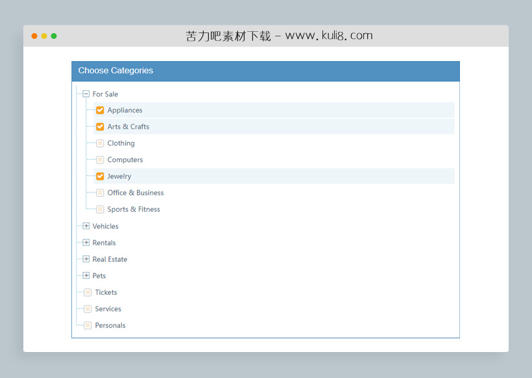Screen dimensions: 532x378
Task: Check the Clothing checkbox
Action: coord(100,144)
